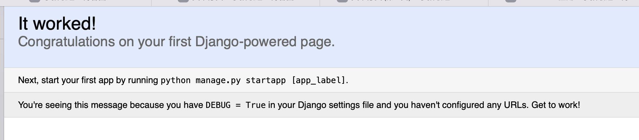The width and height of the screenshot is (639, 140).
Task: Click the empty white area below the message
Action: (x=321, y=129)
